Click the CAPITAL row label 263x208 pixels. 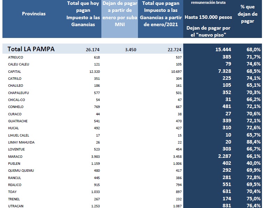click(15, 72)
